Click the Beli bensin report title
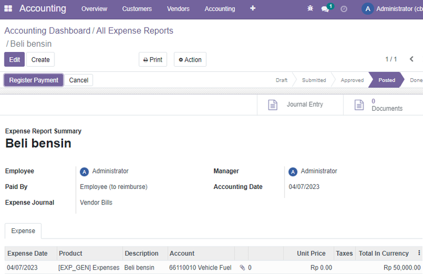 38,143
